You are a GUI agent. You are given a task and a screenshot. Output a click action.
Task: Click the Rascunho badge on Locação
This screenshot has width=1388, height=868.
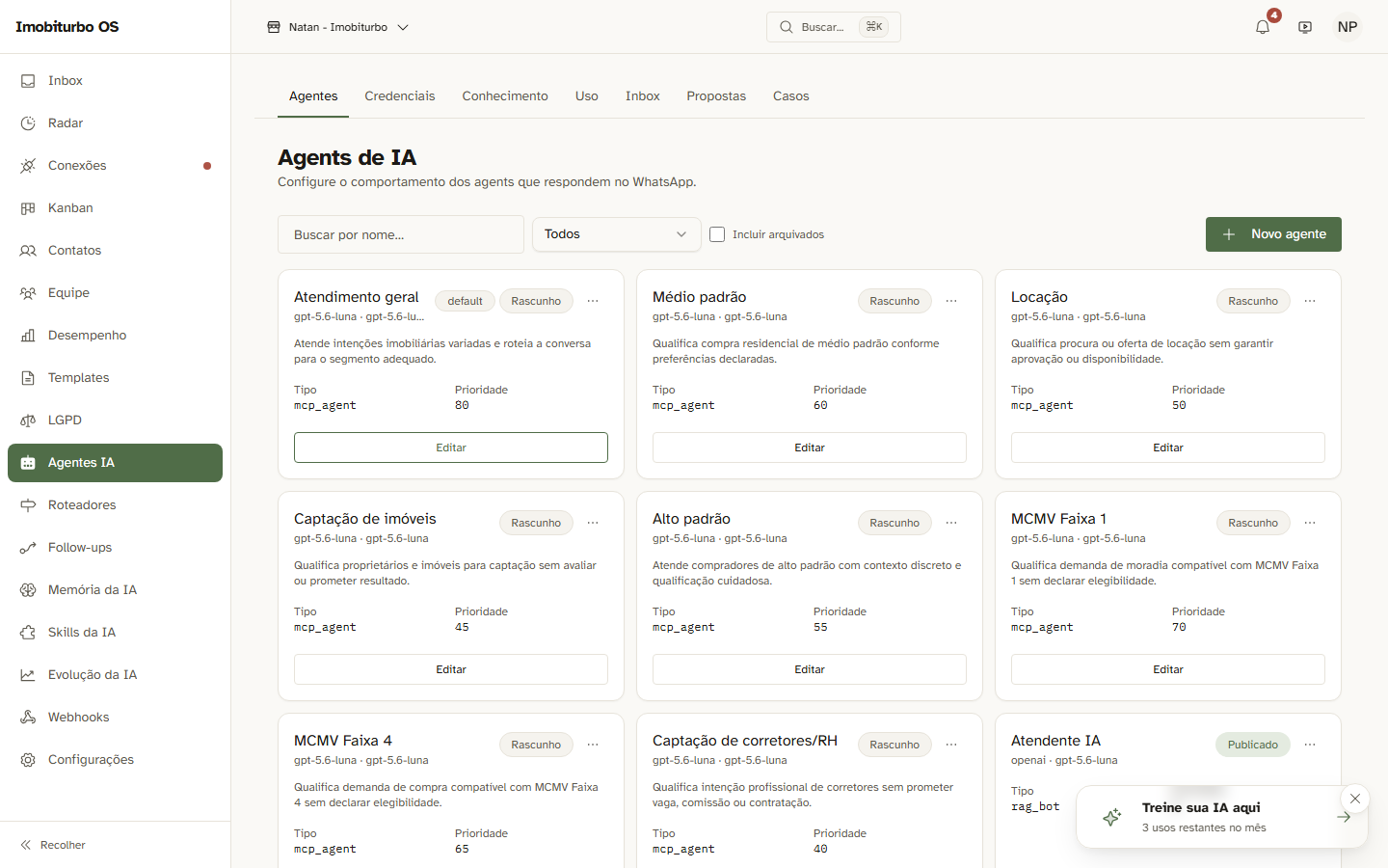(1253, 301)
